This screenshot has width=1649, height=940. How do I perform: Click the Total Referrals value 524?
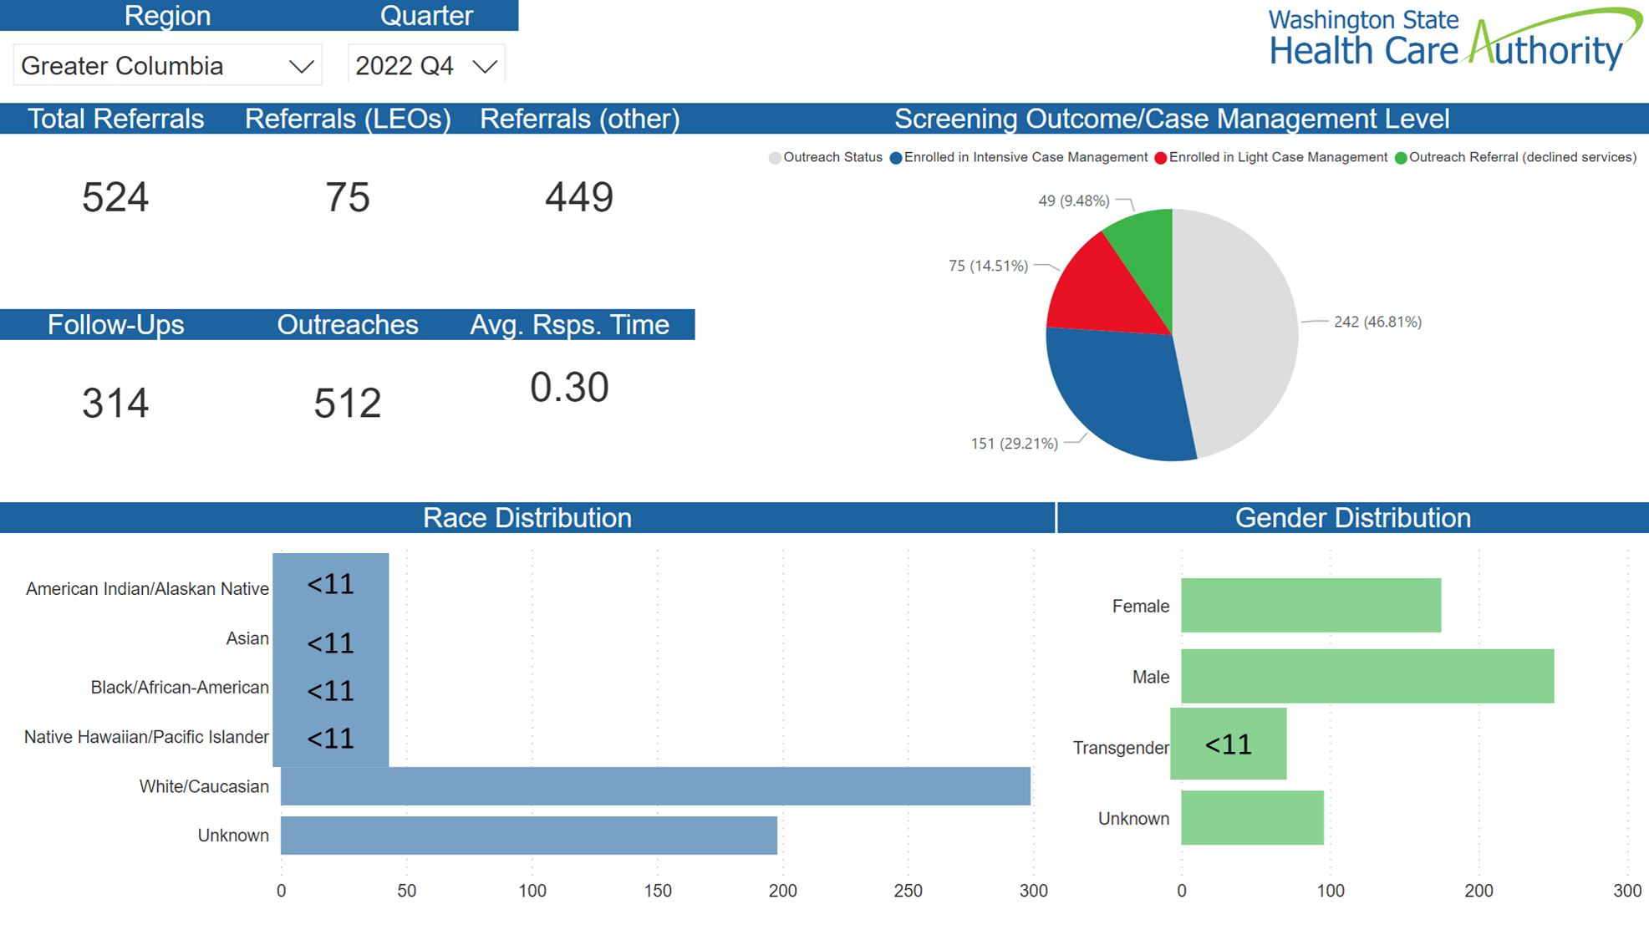pos(115,198)
